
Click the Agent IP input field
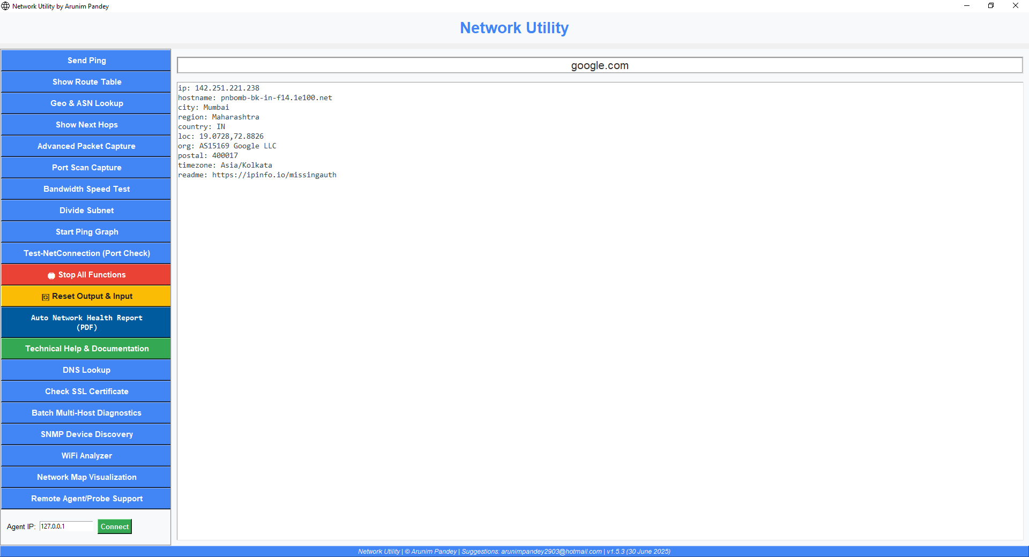66,526
